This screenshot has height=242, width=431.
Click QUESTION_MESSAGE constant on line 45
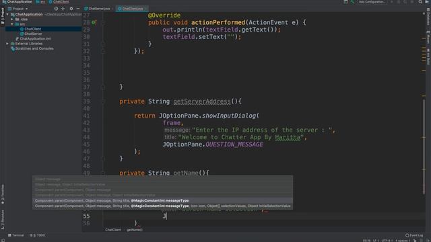tap(234, 145)
